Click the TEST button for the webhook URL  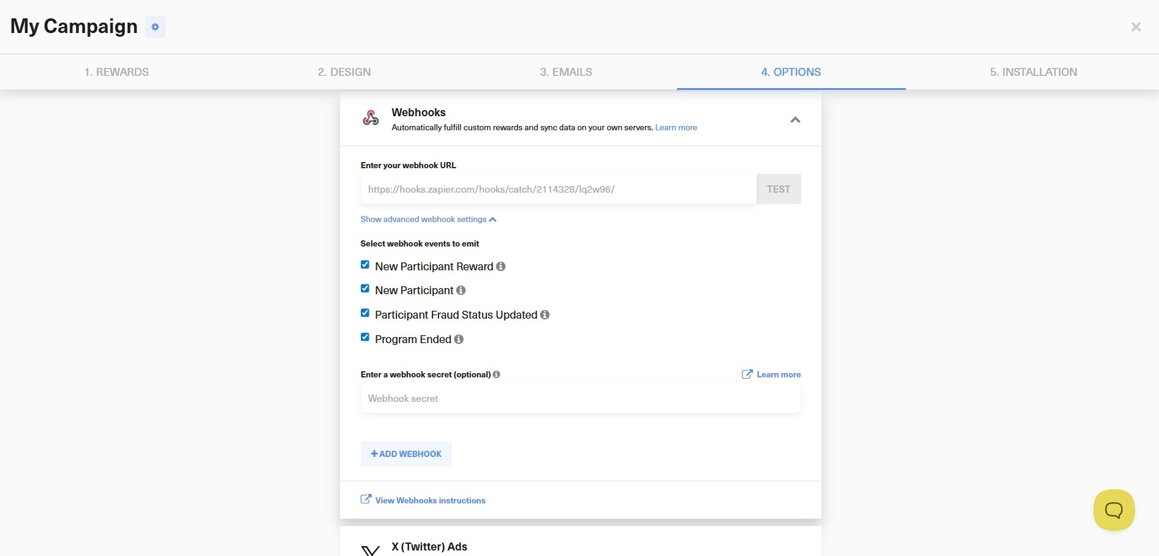point(778,189)
